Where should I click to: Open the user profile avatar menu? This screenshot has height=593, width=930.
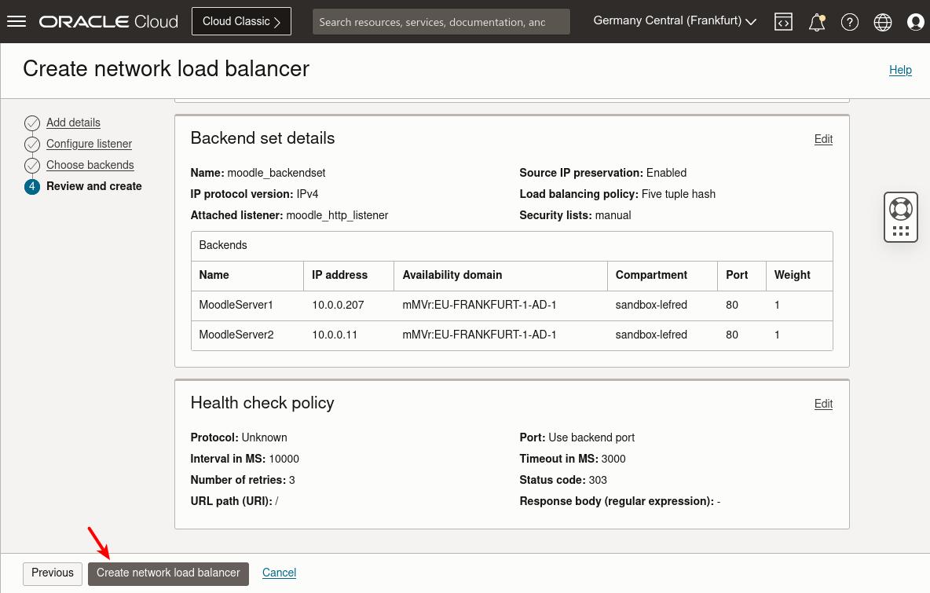(x=915, y=21)
